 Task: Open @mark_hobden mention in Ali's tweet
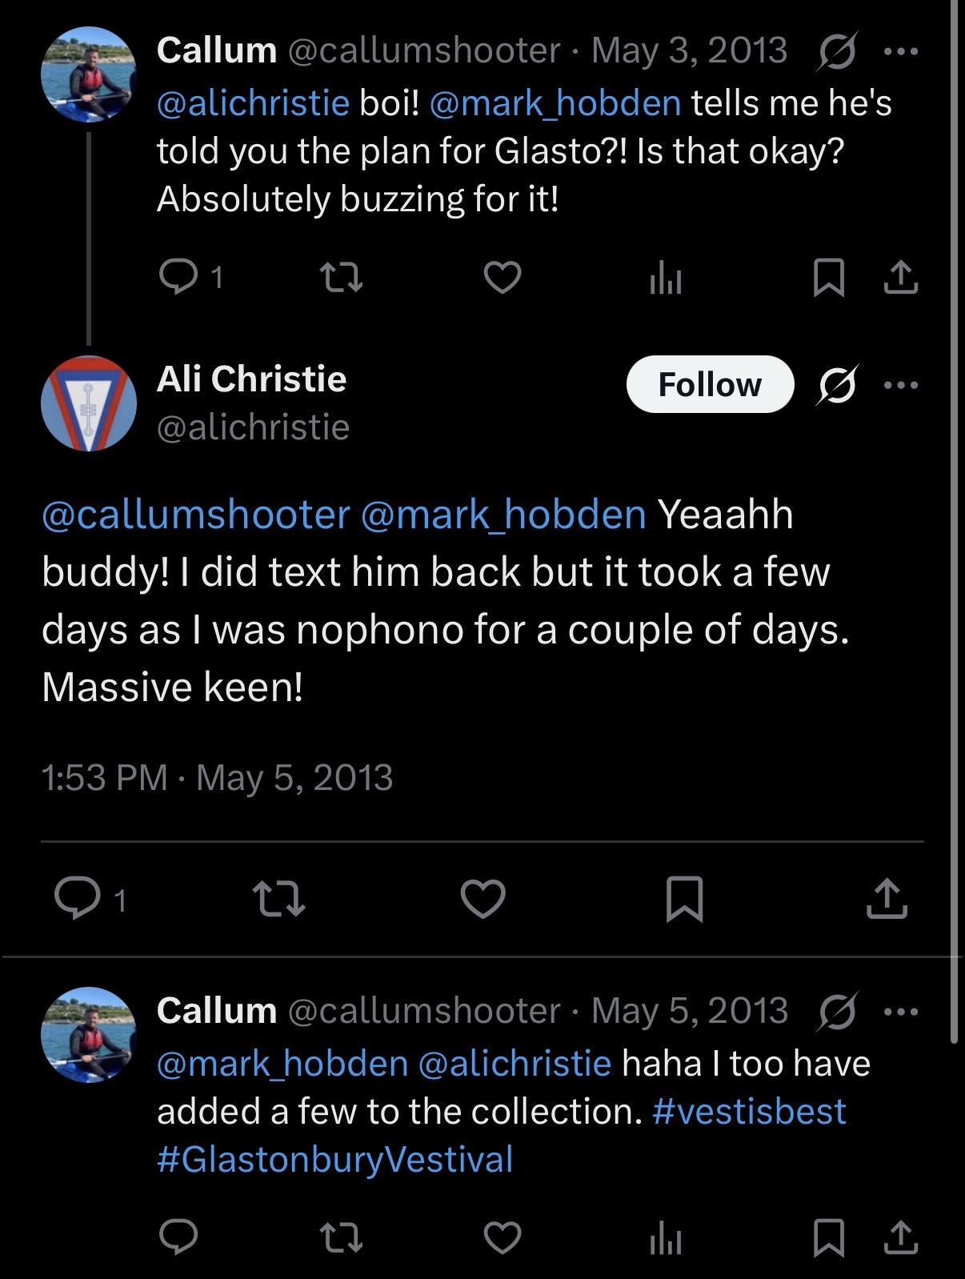503,515
